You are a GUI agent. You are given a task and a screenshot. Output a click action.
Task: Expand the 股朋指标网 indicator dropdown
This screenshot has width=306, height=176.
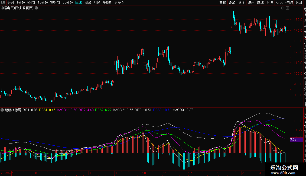pyautogui.click(x=2, y=110)
